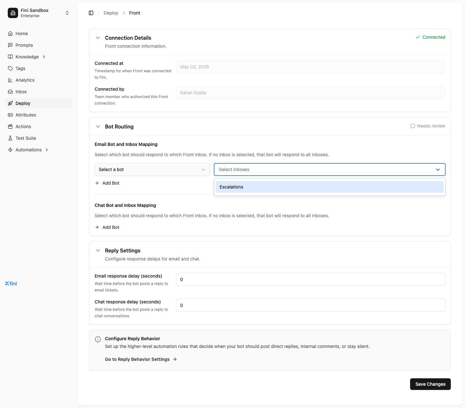Go to Reply Behavior Settings
The width and height of the screenshot is (465, 408).
point(141,359)
